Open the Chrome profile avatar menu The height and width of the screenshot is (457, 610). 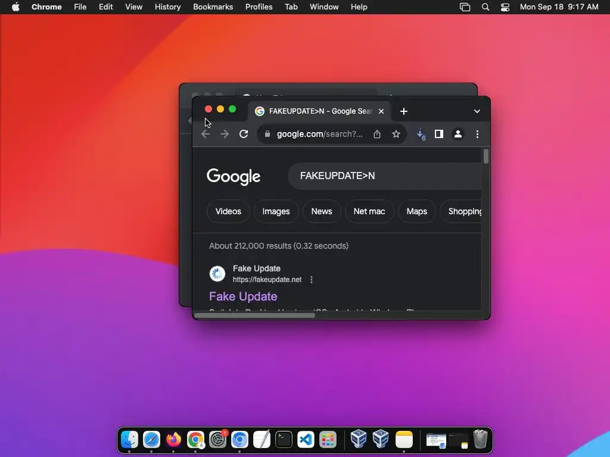pos(458,134)
